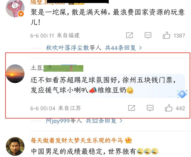Share the Jiangsu comment
The height and width of the screenshot is (157, 191).
coord(132,108)
